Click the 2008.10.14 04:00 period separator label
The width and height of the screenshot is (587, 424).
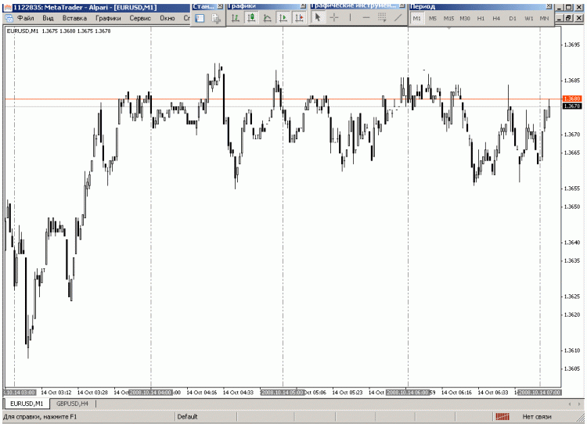coord(150,393)
